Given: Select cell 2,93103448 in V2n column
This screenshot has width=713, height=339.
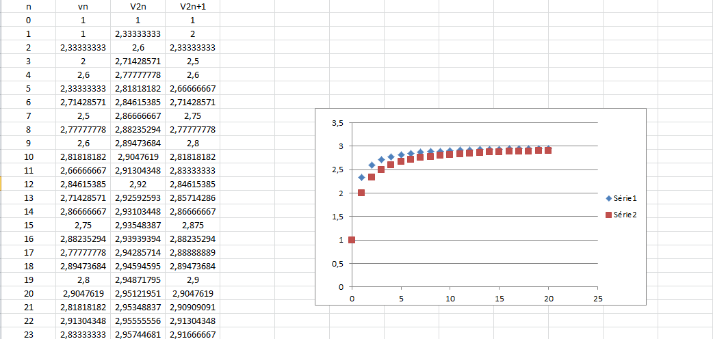Looking at the screenshot, I should 138,211.
